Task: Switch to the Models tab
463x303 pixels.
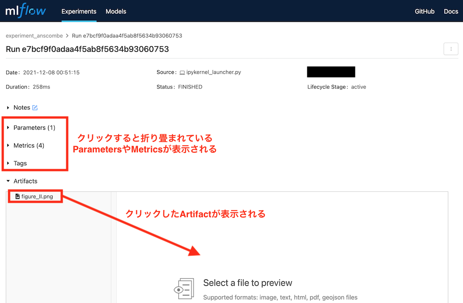Action: tap(116, 11)
